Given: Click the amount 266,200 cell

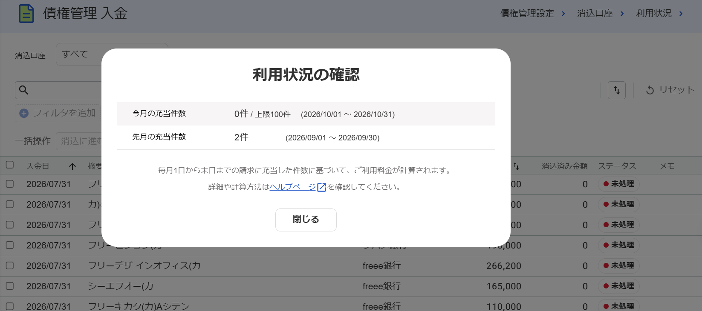Looking at the screenshot, I should pos(504,266).
